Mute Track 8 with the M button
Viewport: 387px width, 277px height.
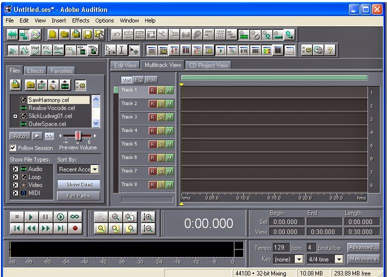170,184
